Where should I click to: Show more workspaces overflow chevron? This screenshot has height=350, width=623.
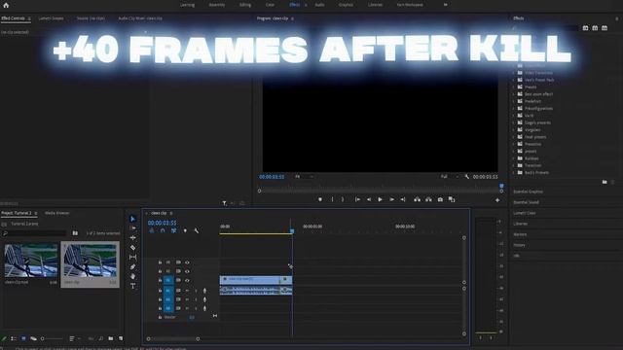click(446, 5)
